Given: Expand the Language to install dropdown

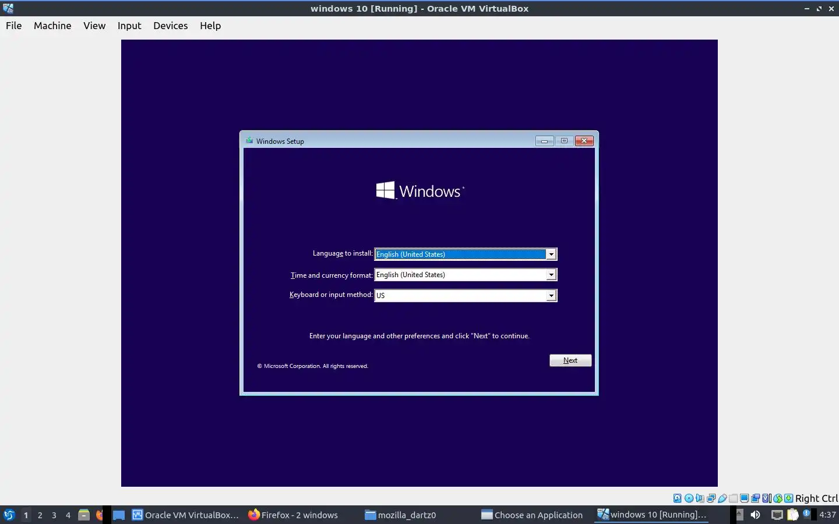Looking at the screenshot, I should 551,254.
